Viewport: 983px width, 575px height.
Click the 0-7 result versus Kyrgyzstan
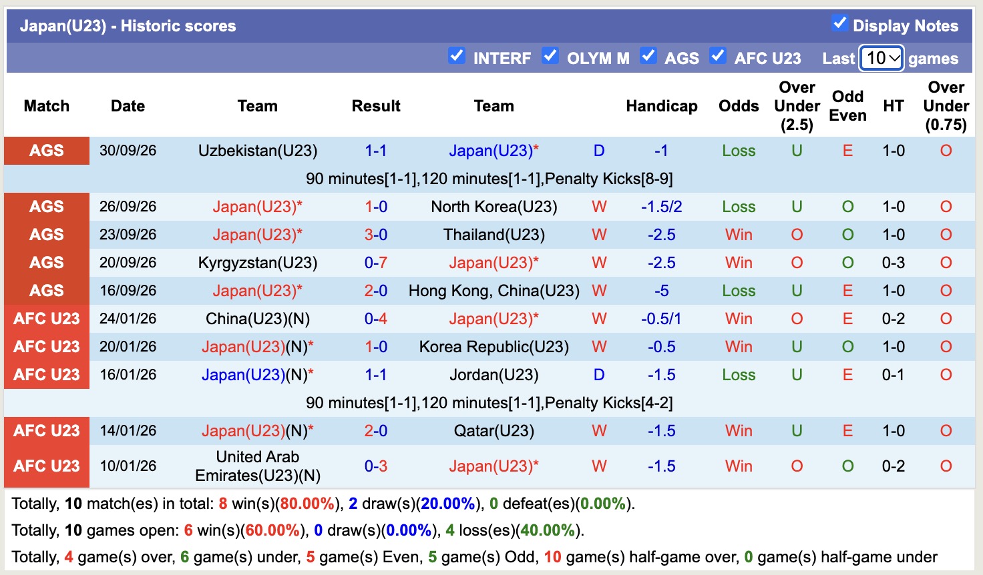pos(376,263)
